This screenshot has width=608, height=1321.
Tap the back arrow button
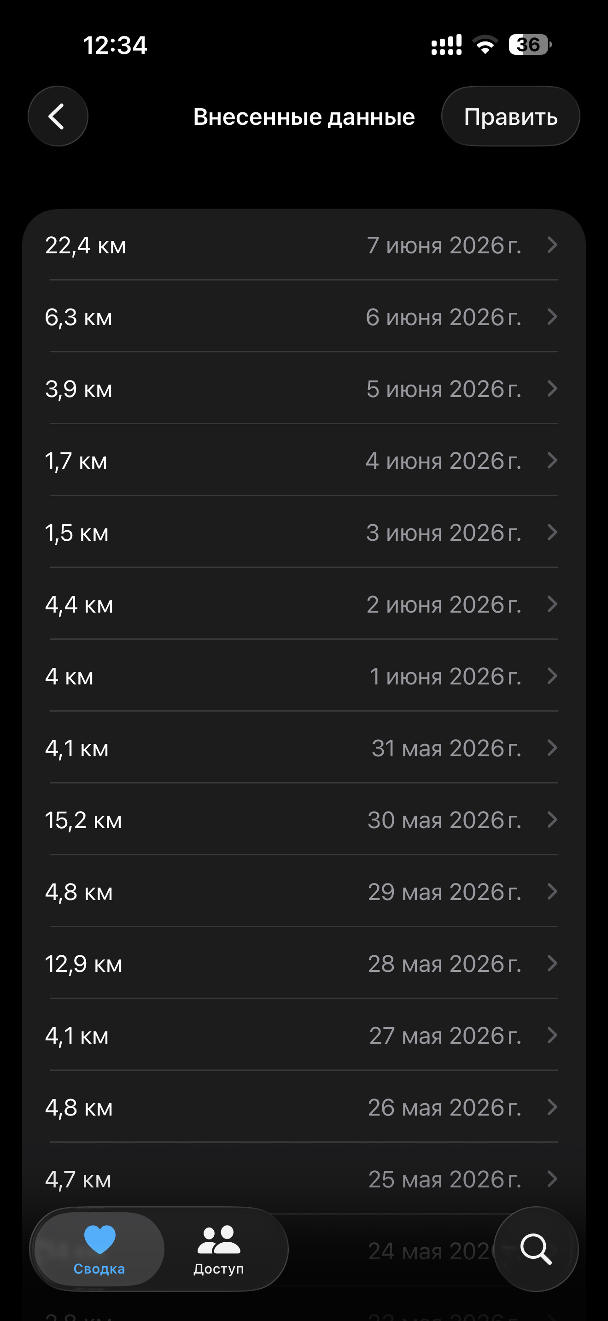coord(58,117)
